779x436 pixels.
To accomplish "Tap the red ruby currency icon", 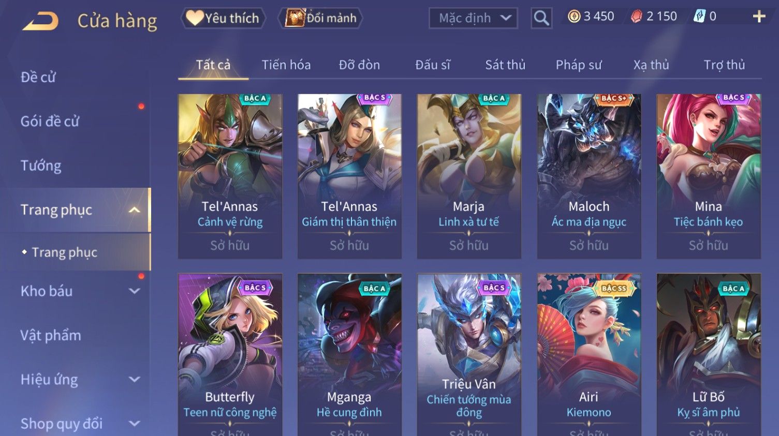I will tap(636, 17).
